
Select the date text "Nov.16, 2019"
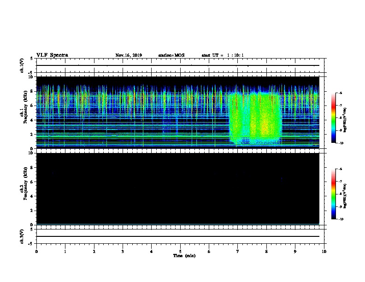(x=129, y=55)
